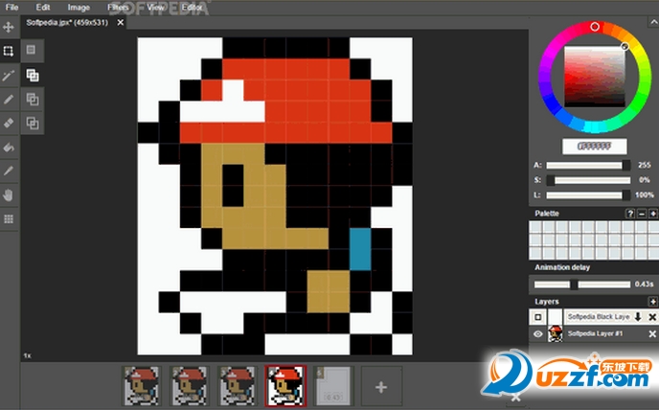Image resolution: width=659 pixels, height=410 pixels.
Task: Click the Softpedia Black Layer thumbnail
Action: tap(555, 317)
